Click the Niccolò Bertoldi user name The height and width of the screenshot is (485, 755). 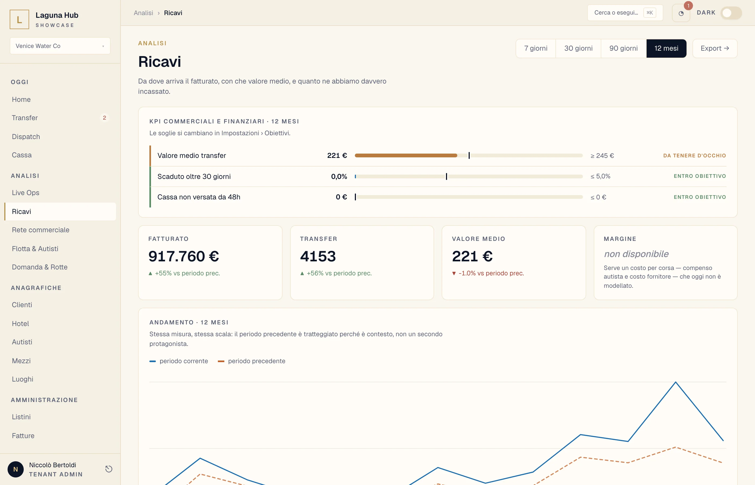(53, 465)
